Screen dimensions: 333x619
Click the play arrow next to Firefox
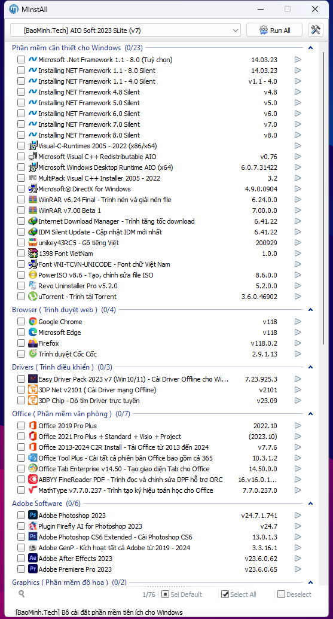click(x=298, y=343)
